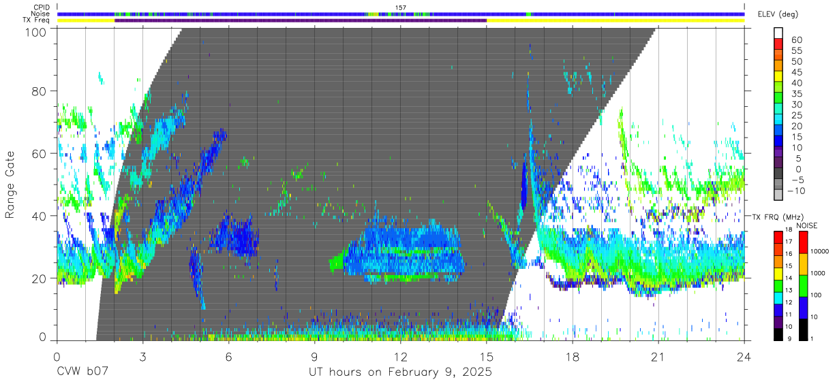This screenshot has height=386, width=837.
Task: Click the cyan band in TX FRQ colorbar
Action: [779, 297]
